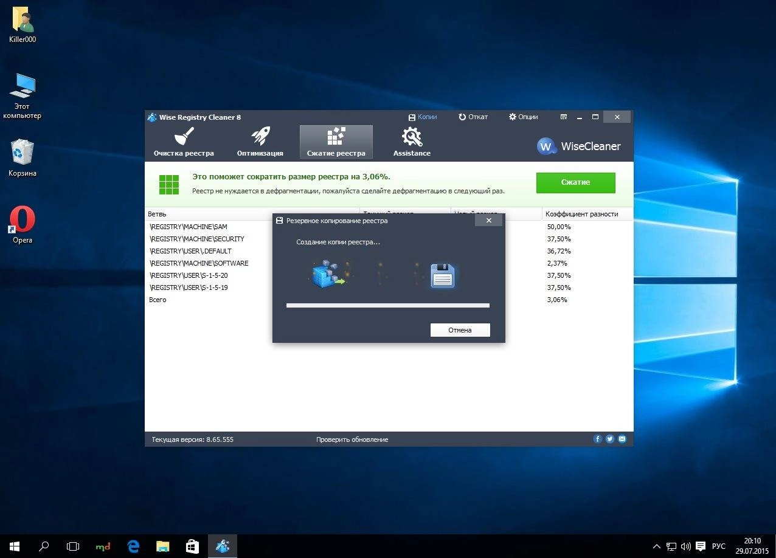Click Wise Registry Cleaner taskbar icon
This screenshot has height=558, width=776.
222,546
